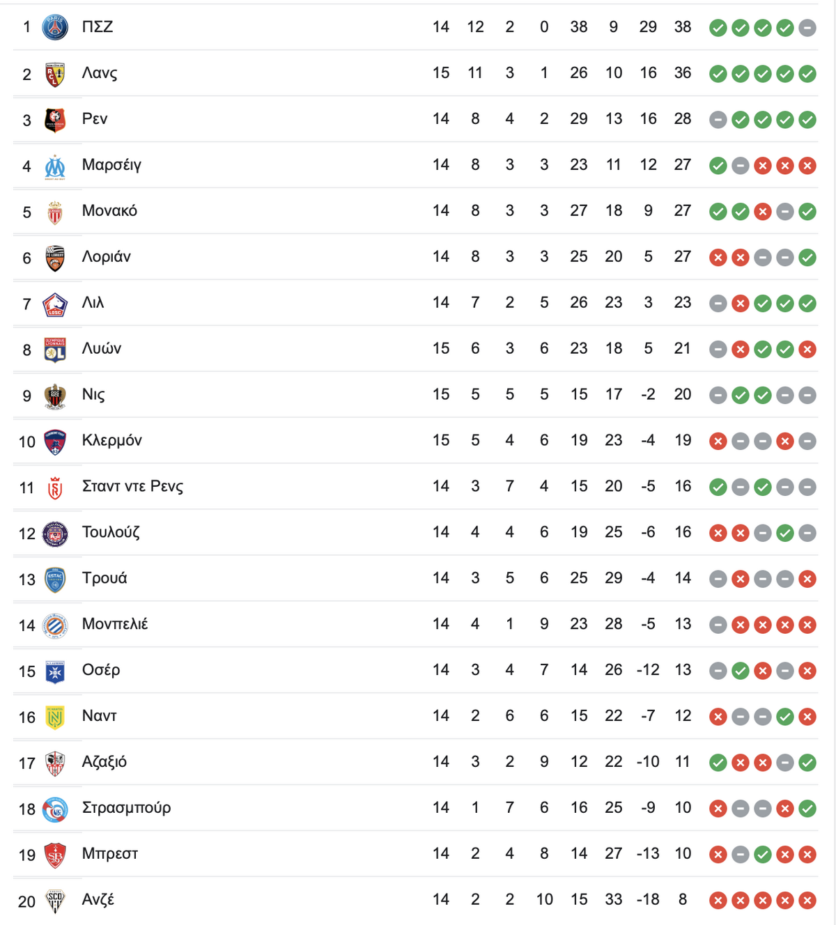This screenshot has width=836, height=925.
Task: Click ΠΣΖ's most recent draw form icon
Action: 807,28
